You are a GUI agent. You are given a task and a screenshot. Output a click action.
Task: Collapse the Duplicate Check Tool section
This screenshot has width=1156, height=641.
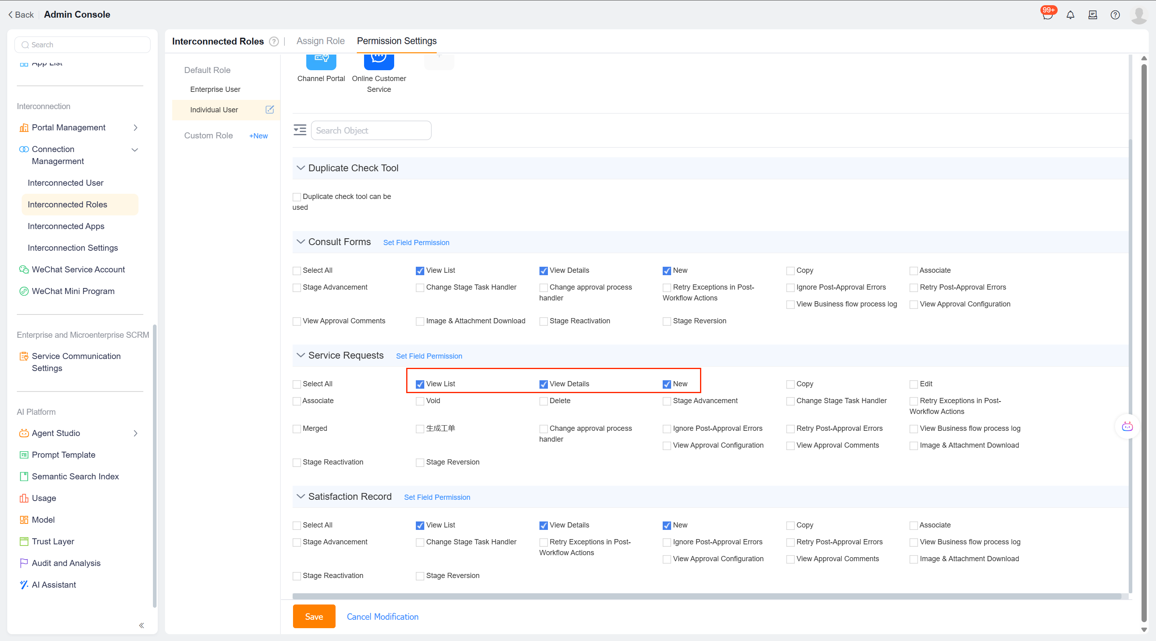tap(301, 168)
